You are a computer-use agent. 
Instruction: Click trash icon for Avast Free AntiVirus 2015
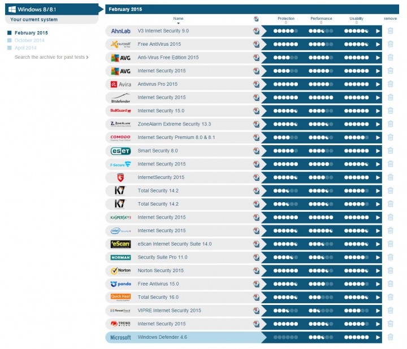[390, 44]
